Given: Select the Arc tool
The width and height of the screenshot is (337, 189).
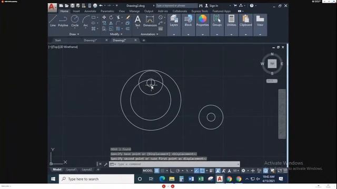Looking at the screenshot, I should (85, 21).
